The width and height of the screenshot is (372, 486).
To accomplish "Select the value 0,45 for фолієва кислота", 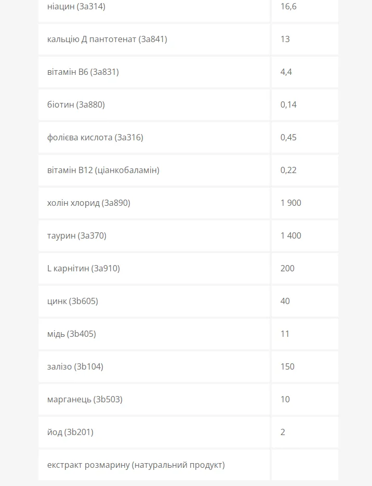I will pyautogui.click(x=288, y=137).
